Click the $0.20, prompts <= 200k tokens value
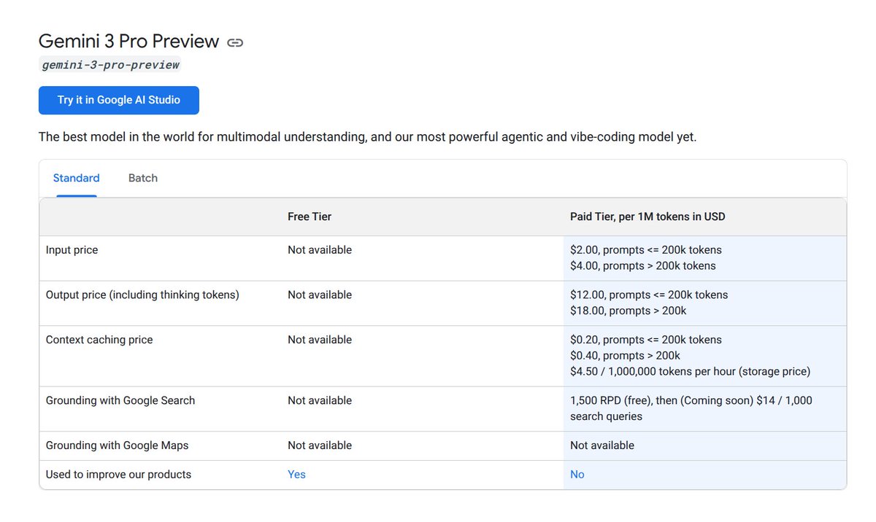The image size is (876, 522). (646, 340)
